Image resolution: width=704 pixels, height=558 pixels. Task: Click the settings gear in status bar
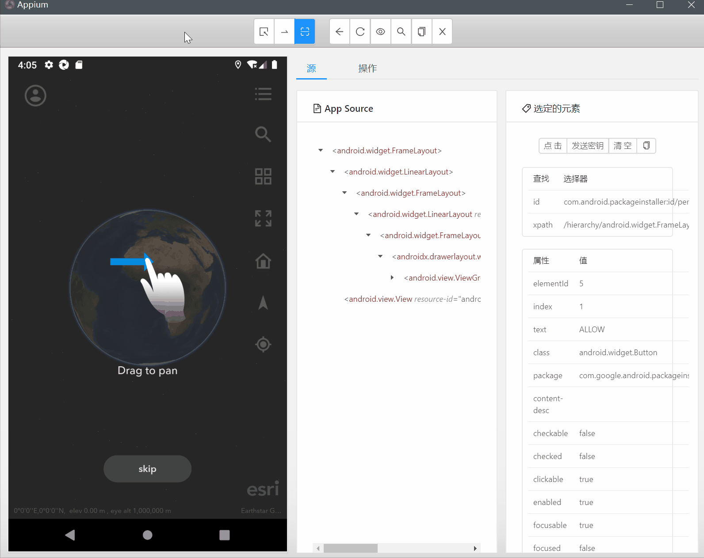pos(49,65)
